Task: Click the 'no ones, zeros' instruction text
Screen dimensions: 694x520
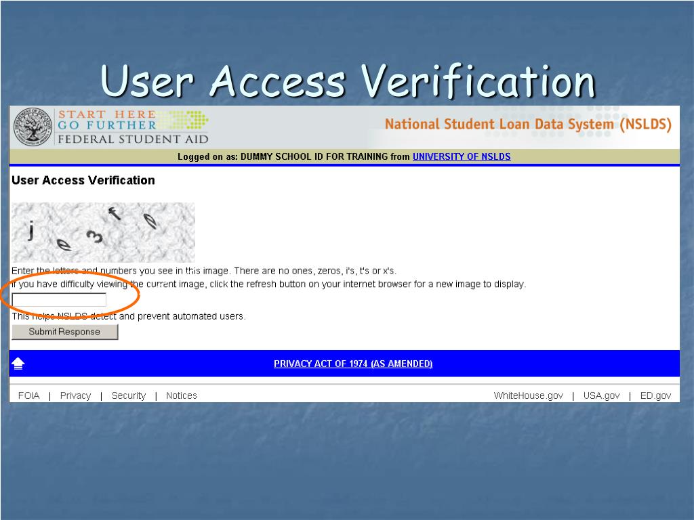Action: (203, 271)
